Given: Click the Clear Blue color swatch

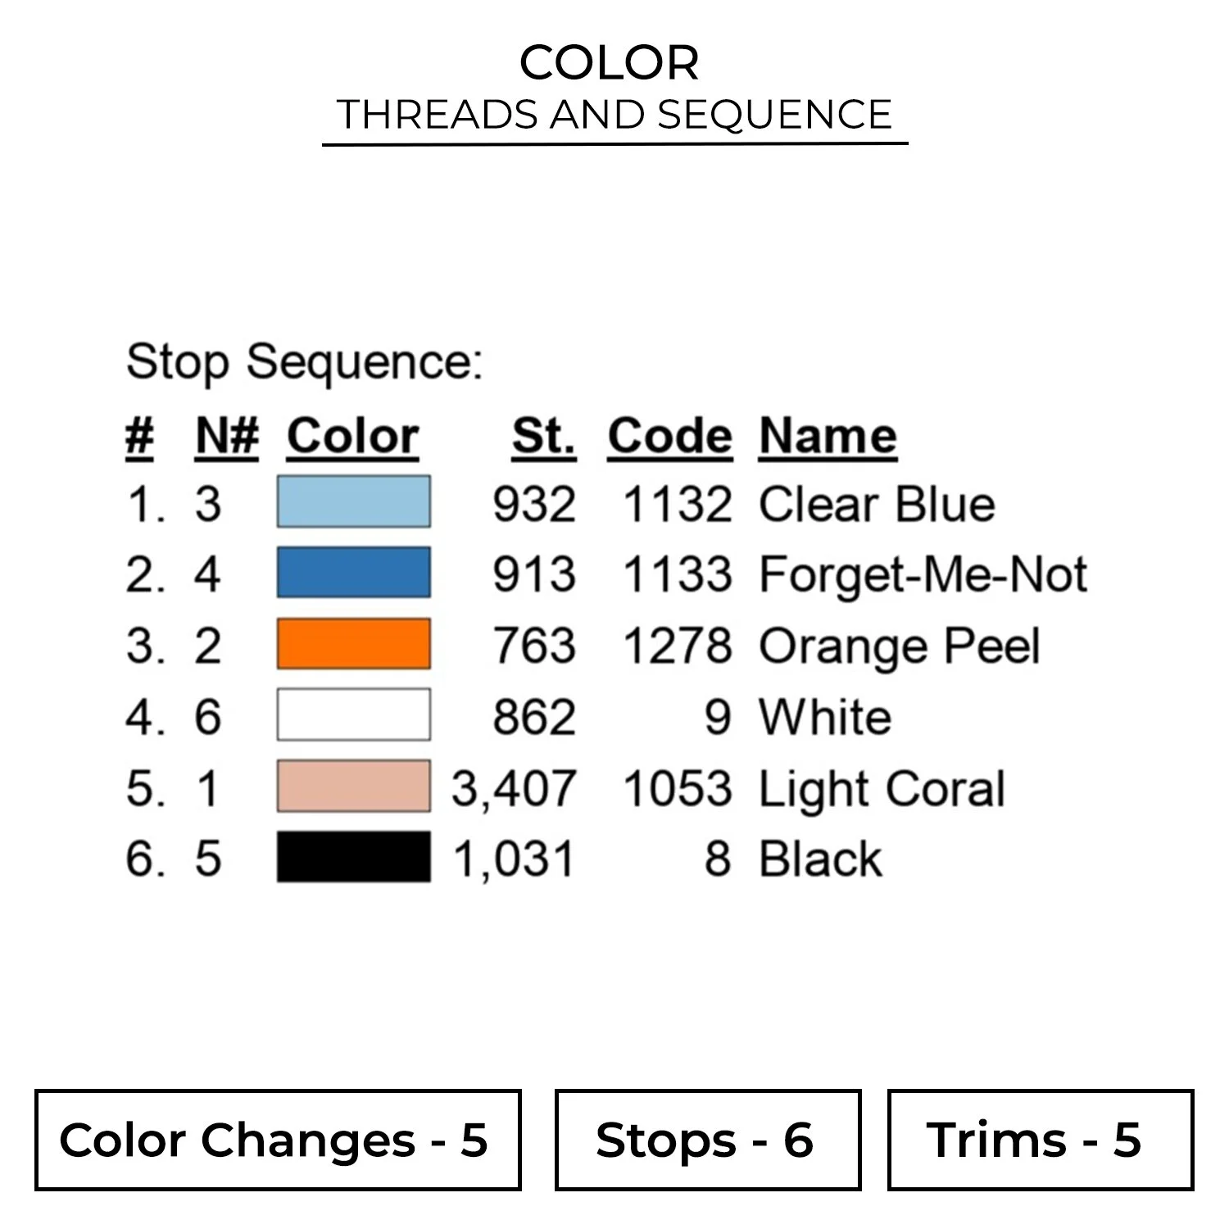Looking at the screenshot, I should tap(353, 501).
